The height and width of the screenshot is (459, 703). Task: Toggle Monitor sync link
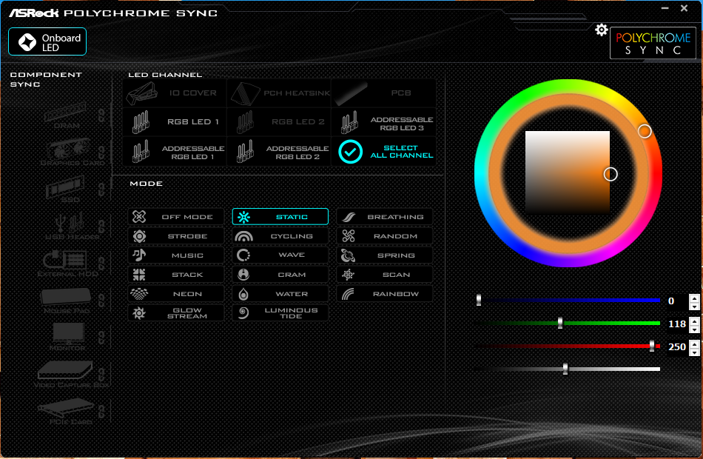[102, 338]
